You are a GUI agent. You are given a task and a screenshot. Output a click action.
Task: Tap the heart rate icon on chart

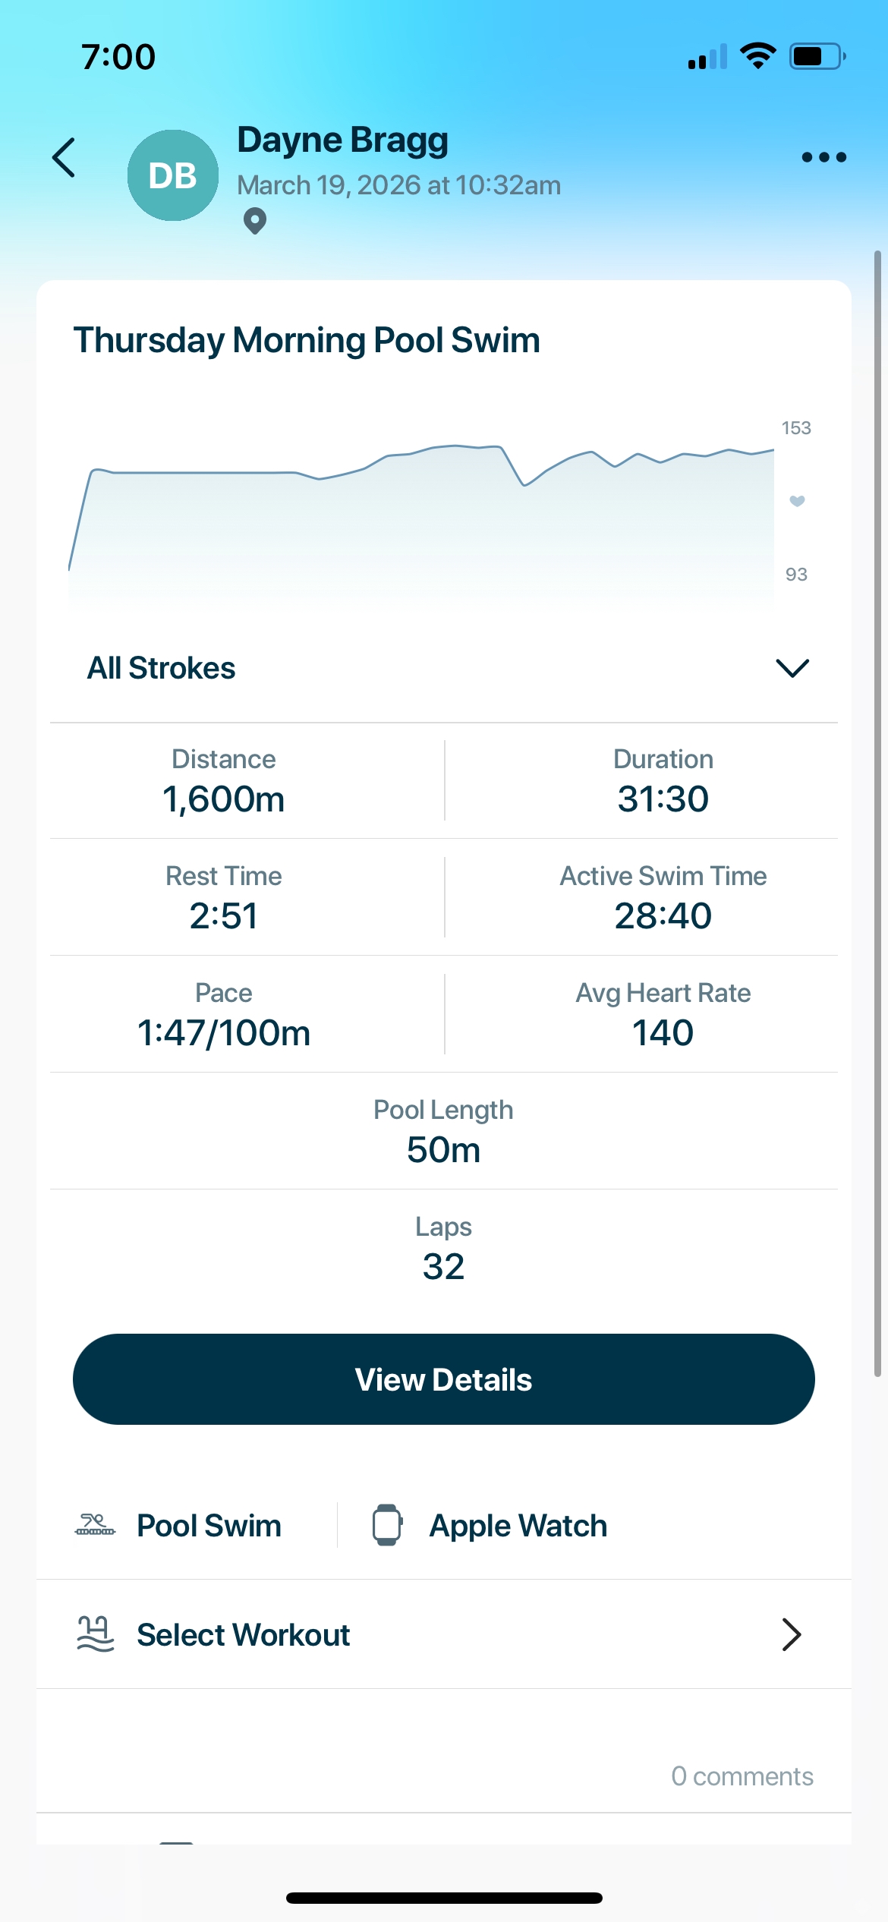pos(797,501)
